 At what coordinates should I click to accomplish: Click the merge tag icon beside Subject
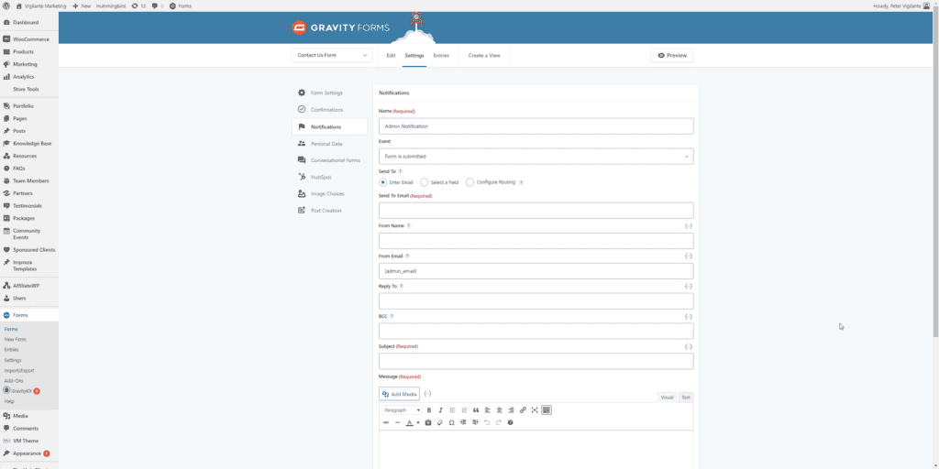pos(688,346)
